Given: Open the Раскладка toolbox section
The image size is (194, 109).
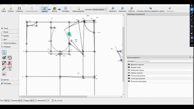Looking at the screenshot, I should pyautogui.click(x=9, y=83).
